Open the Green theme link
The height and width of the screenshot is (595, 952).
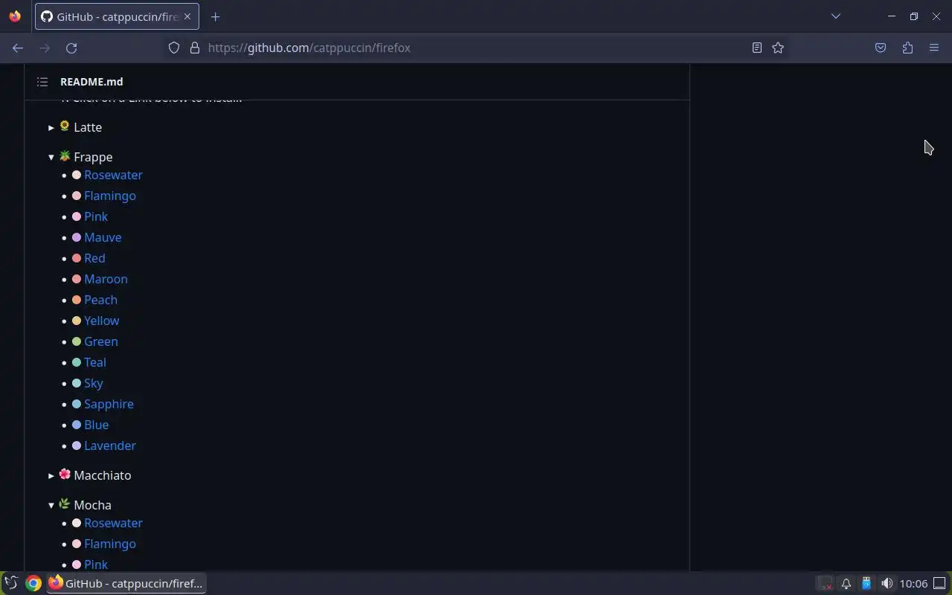(x=100, y=341)
